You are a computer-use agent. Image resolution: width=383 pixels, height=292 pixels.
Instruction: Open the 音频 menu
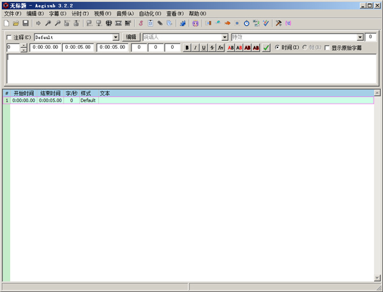pos(125,13)
